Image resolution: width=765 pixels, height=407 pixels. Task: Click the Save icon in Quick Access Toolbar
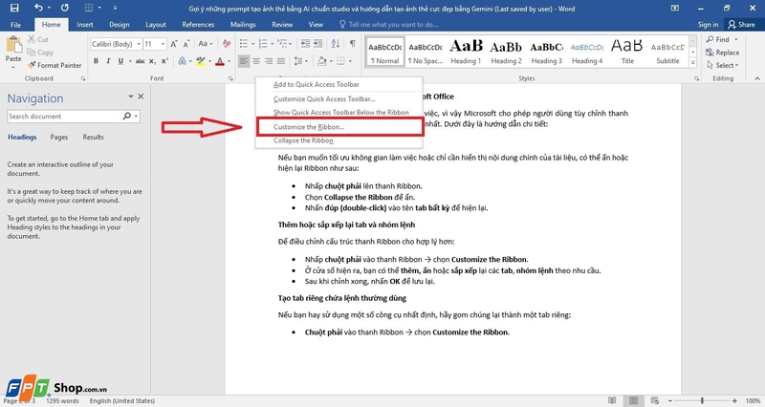tap(14, 8)
